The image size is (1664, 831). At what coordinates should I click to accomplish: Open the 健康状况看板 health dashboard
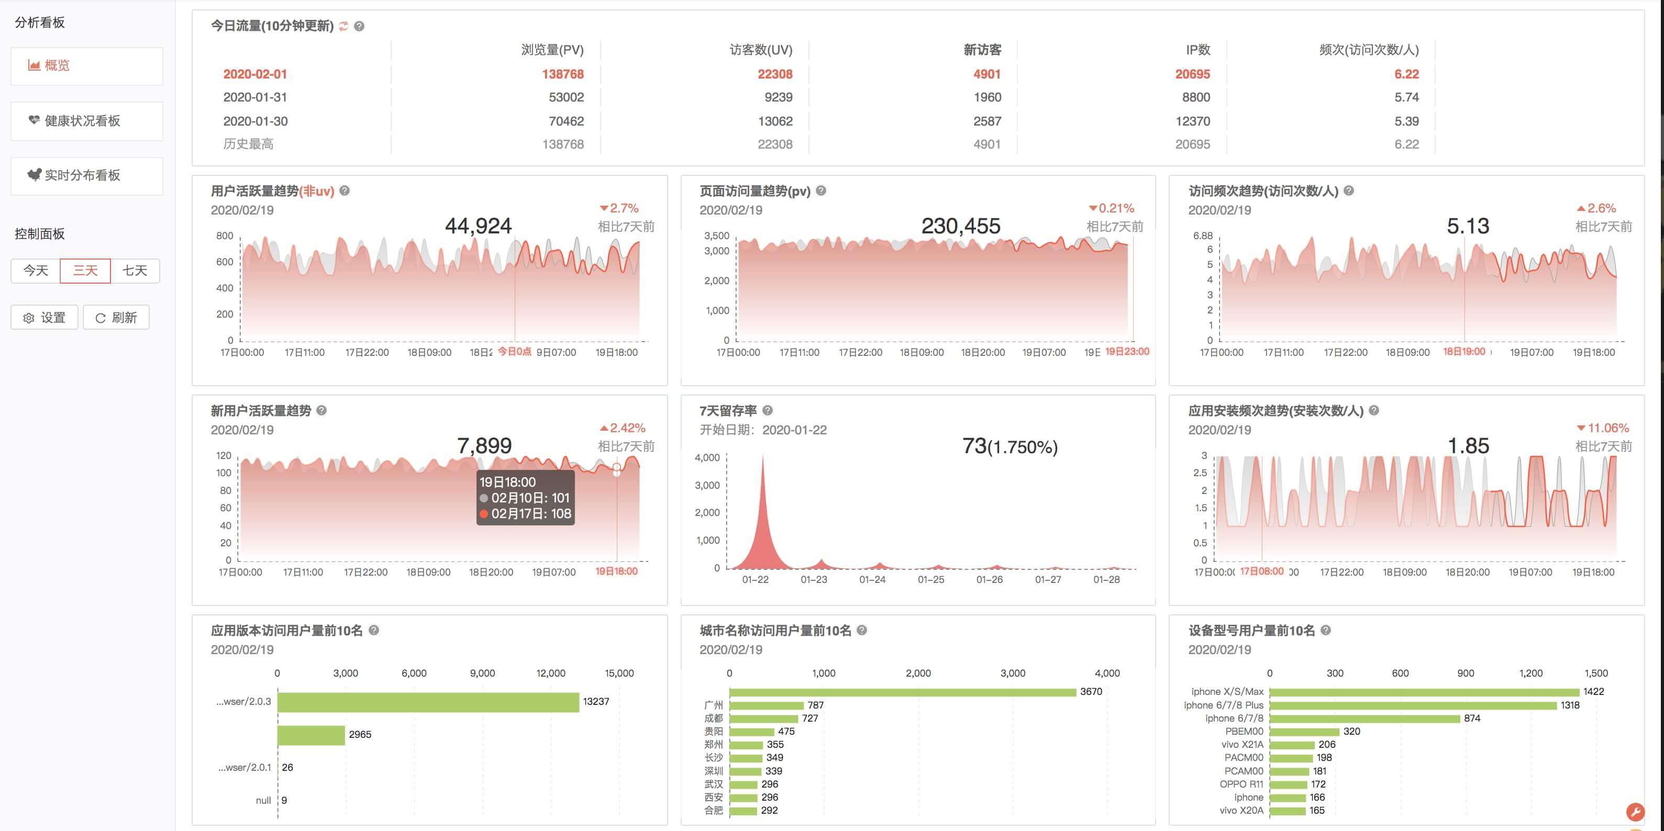tap(86, 121)
